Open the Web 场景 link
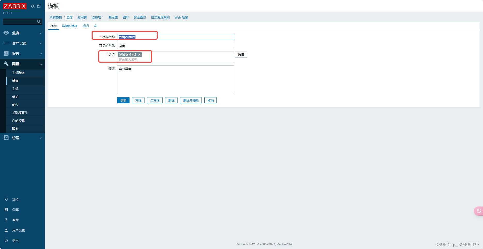 click(x=181, y=18)
